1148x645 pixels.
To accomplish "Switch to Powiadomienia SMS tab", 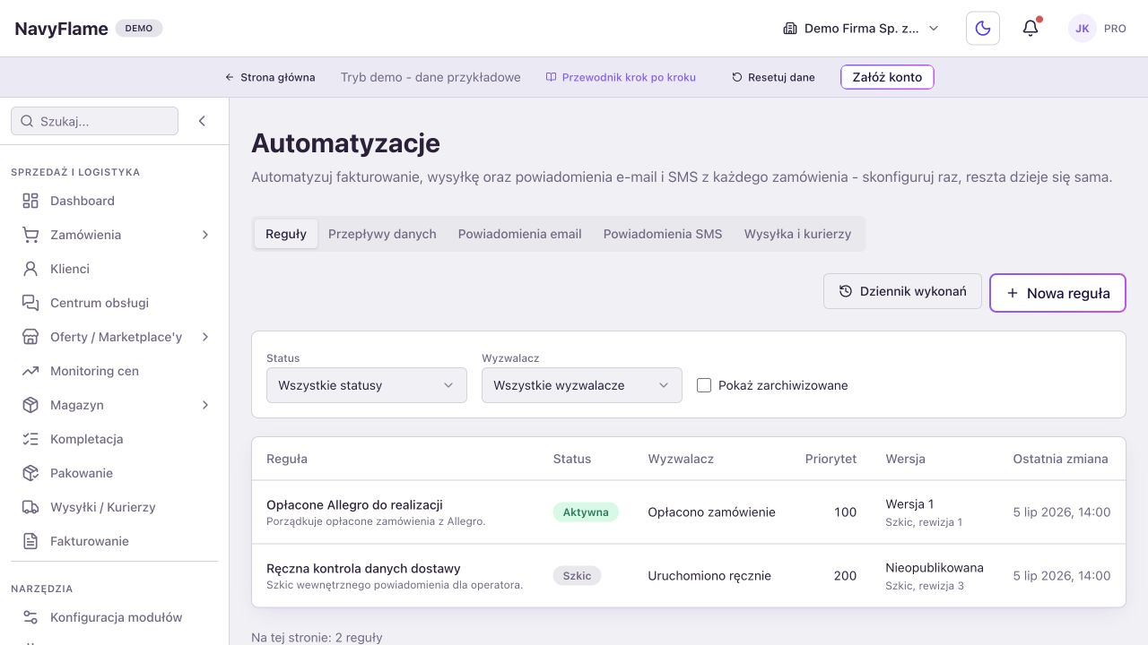I will pos(663,234).
